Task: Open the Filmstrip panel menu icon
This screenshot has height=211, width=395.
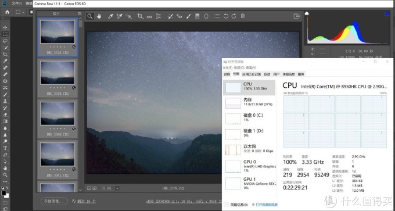Action: coord(80,13)
